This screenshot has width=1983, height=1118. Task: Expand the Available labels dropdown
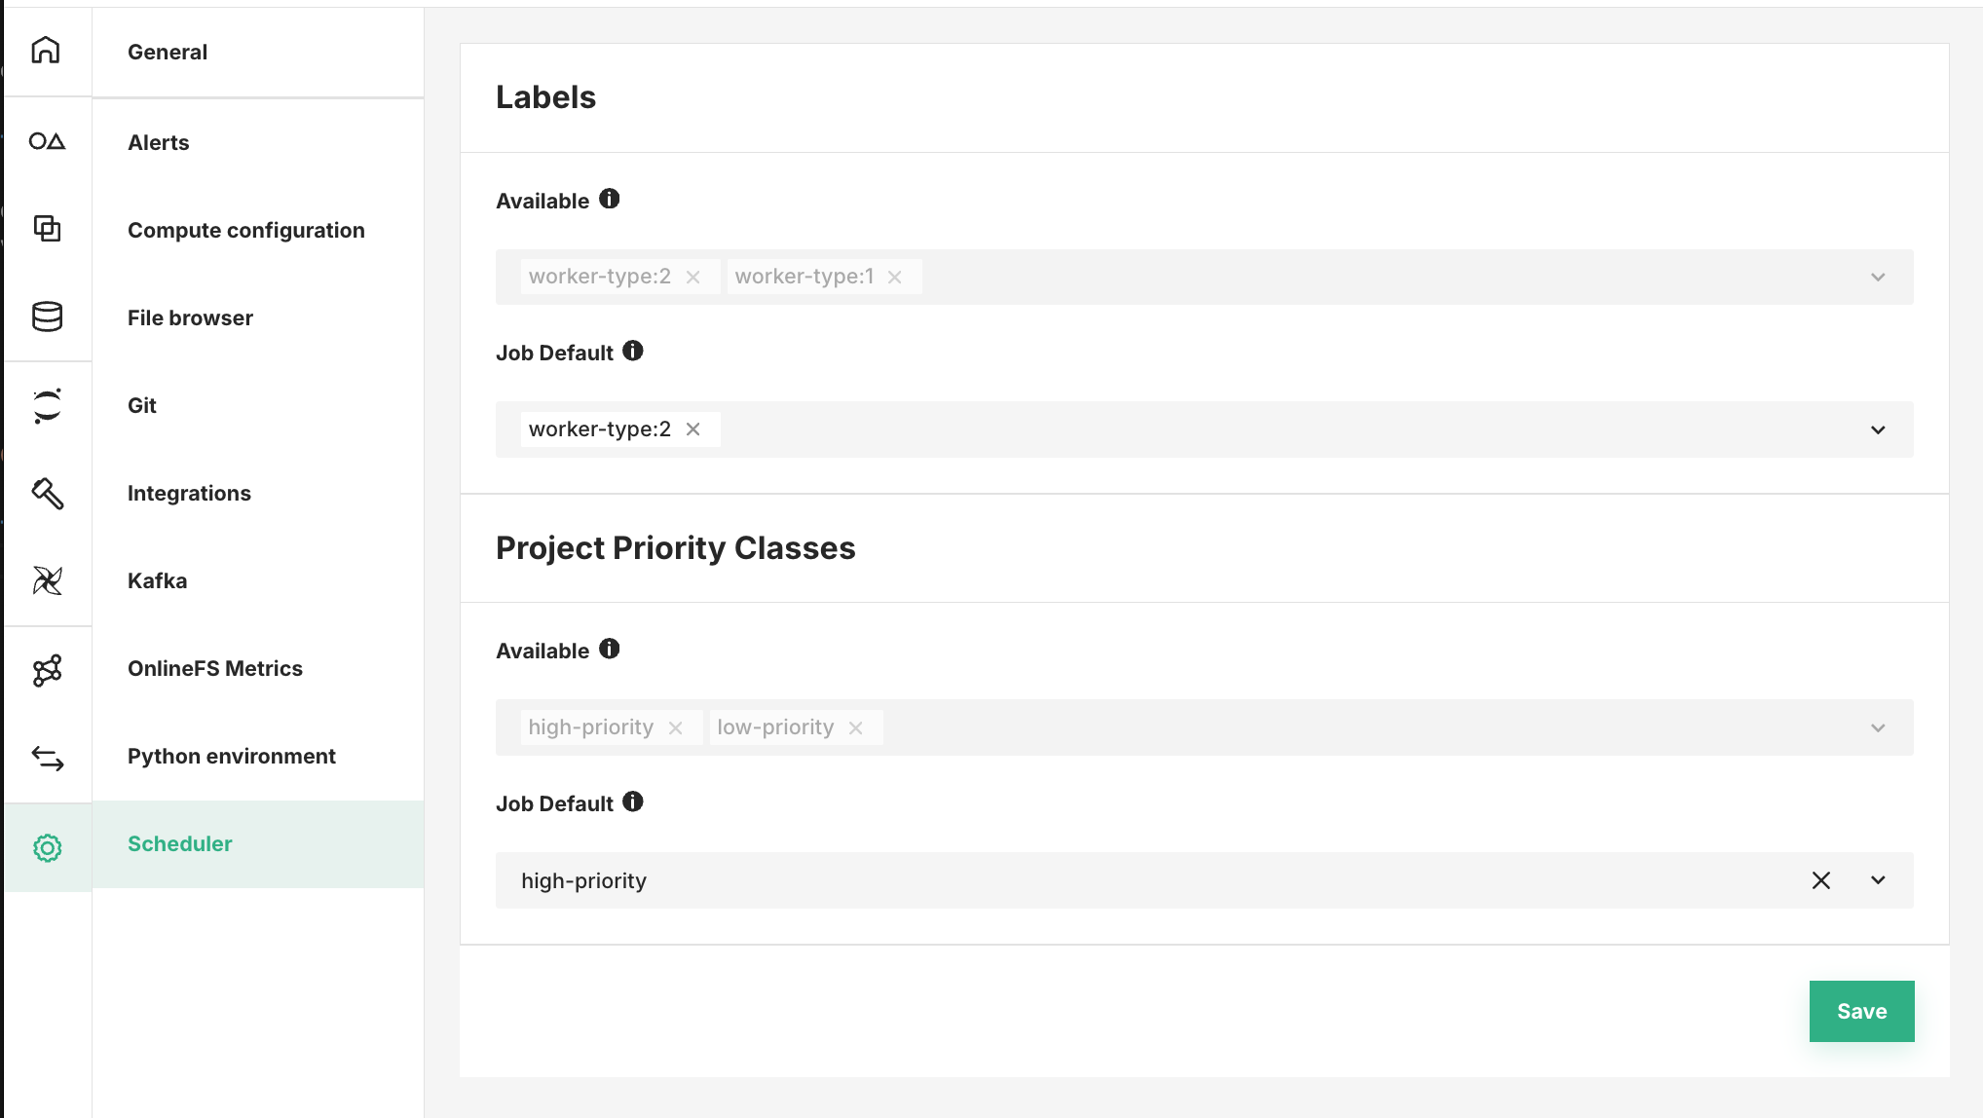pyautogui.click(x=1878, y=277)
